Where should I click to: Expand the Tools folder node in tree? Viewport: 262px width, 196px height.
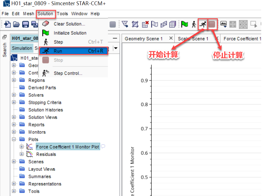tap(14, 191)
